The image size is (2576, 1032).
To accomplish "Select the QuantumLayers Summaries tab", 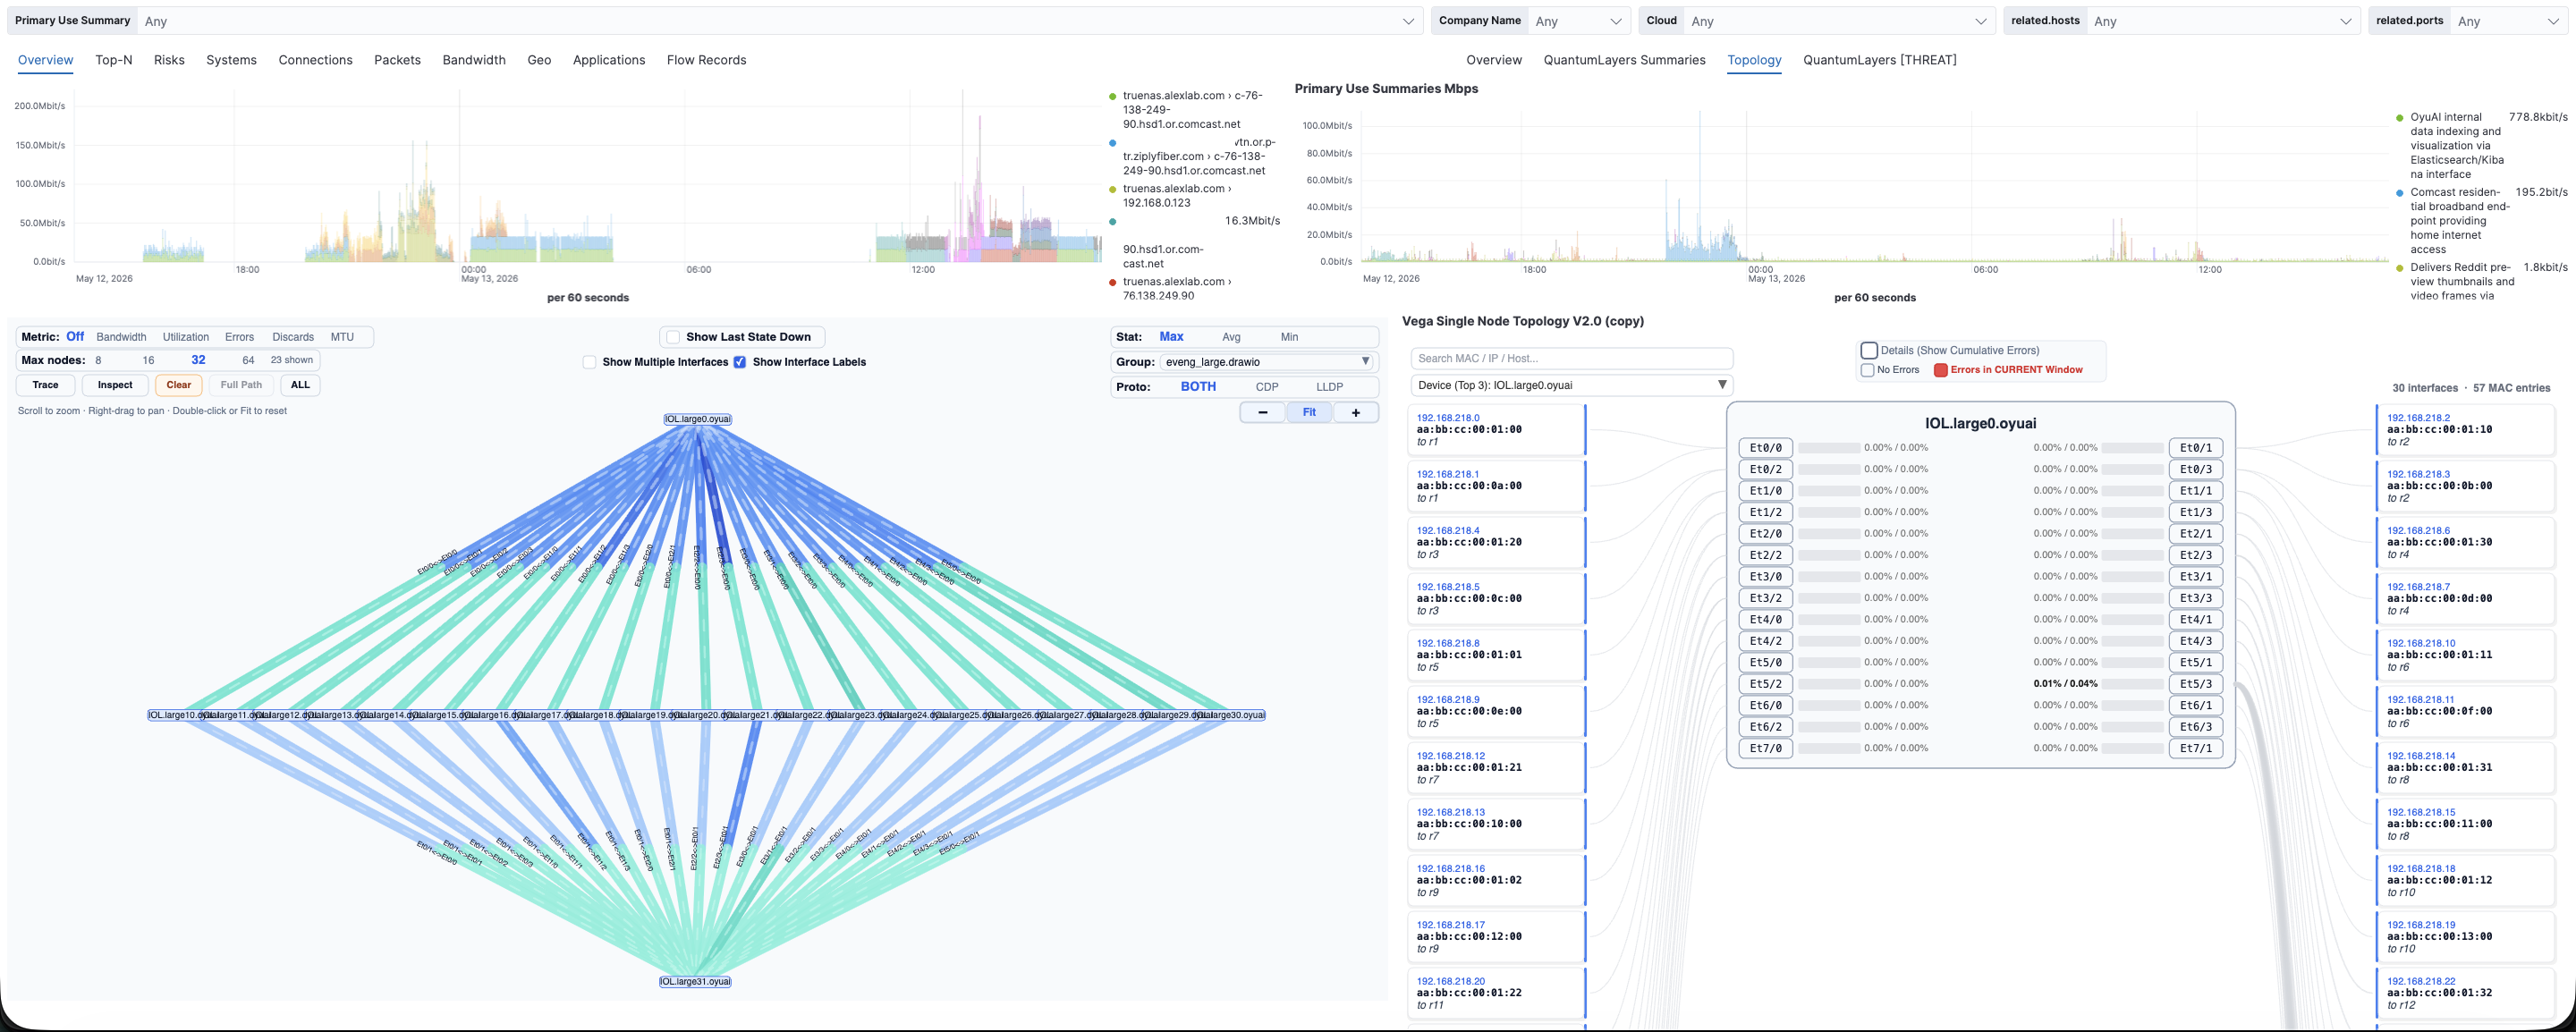I will click(1624, 60).
